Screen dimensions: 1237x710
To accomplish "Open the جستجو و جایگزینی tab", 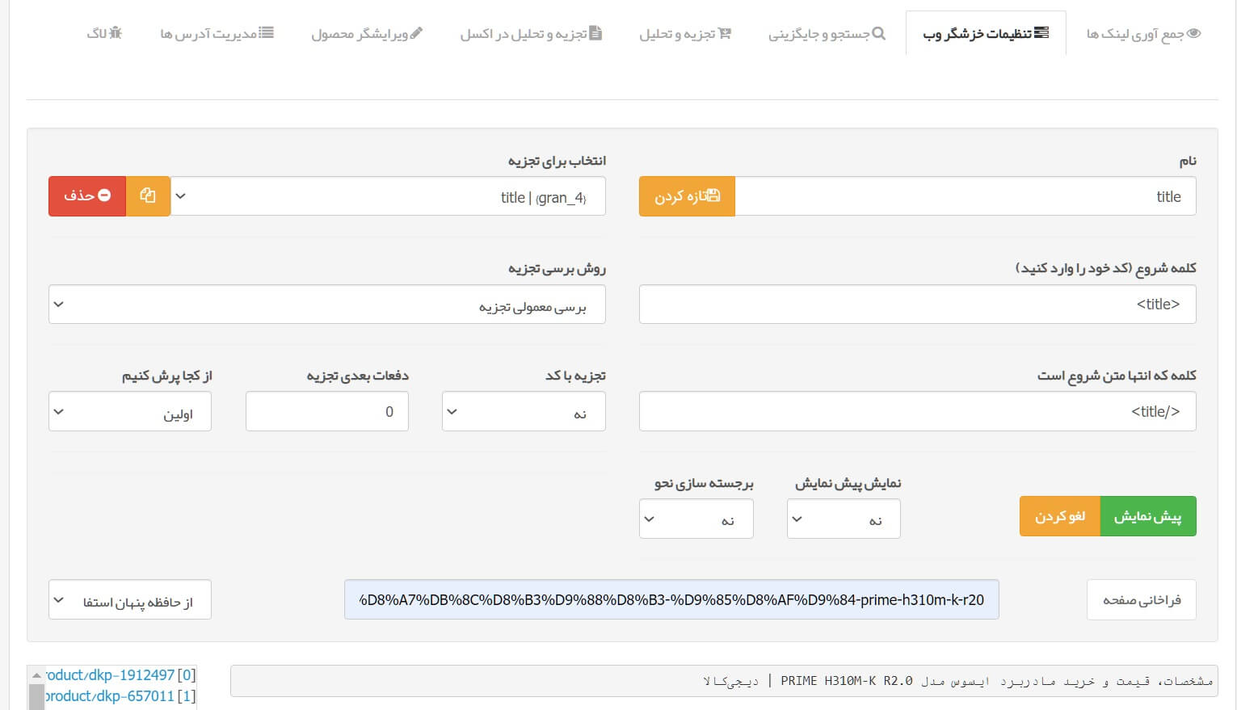I will (827, 33).
